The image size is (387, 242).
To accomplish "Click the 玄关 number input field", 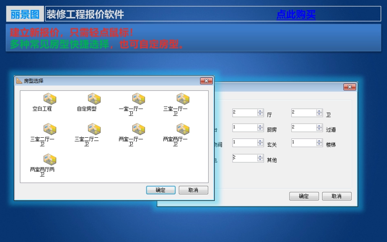I will [245, 143].
